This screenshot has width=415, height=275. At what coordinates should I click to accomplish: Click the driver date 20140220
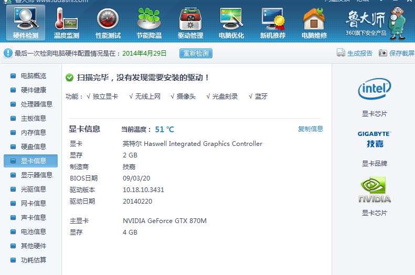point(137,202)
